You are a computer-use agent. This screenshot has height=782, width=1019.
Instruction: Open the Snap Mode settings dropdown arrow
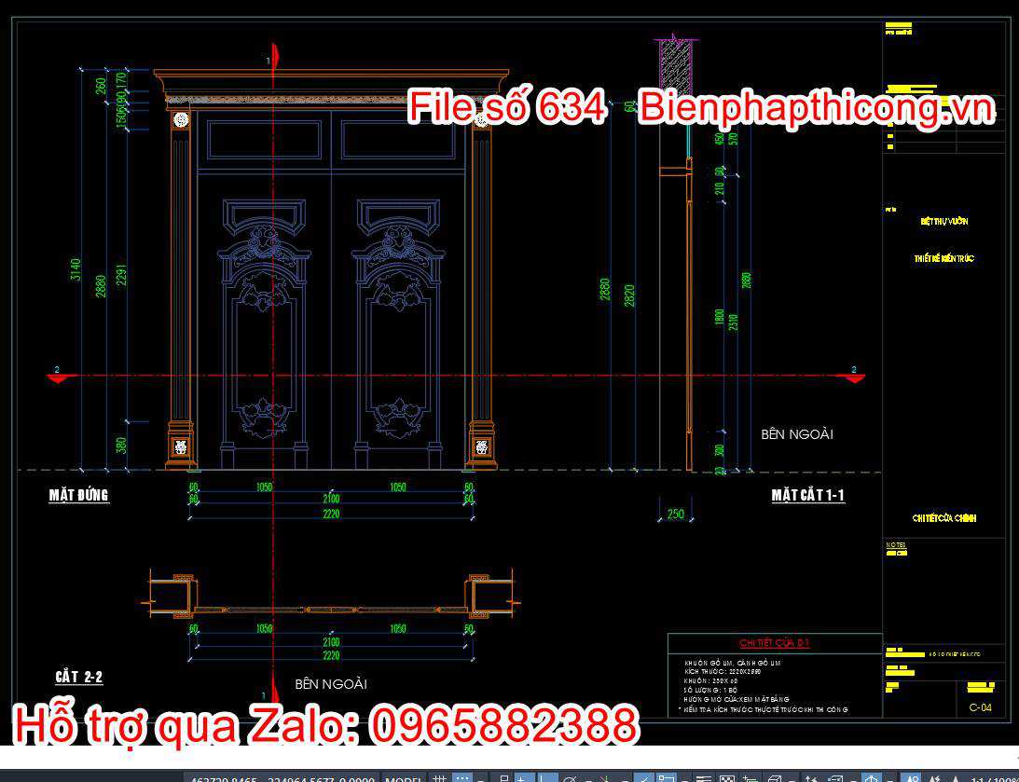tap(480, 779)
